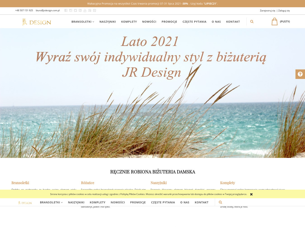Open the Naszyjniki category heading

pos(159,183)
